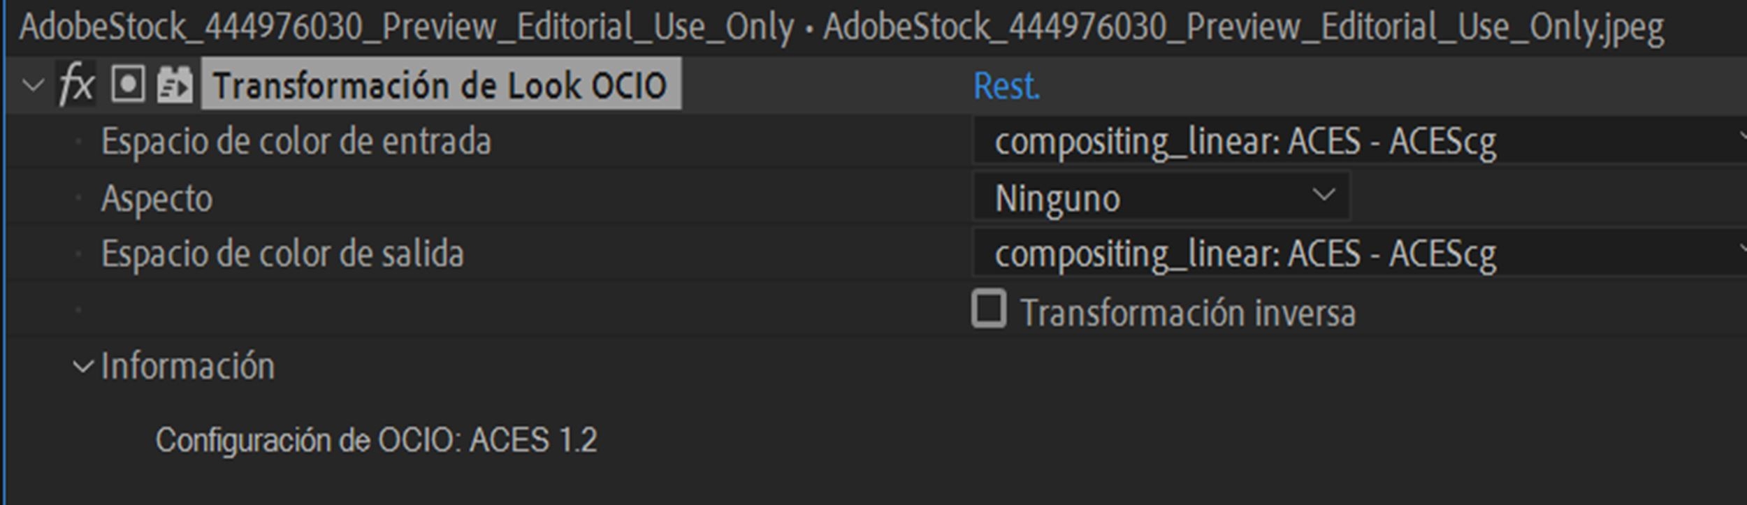
Task: Click Rest. to reset the OCIO effect
Action: pos(1006,85)
